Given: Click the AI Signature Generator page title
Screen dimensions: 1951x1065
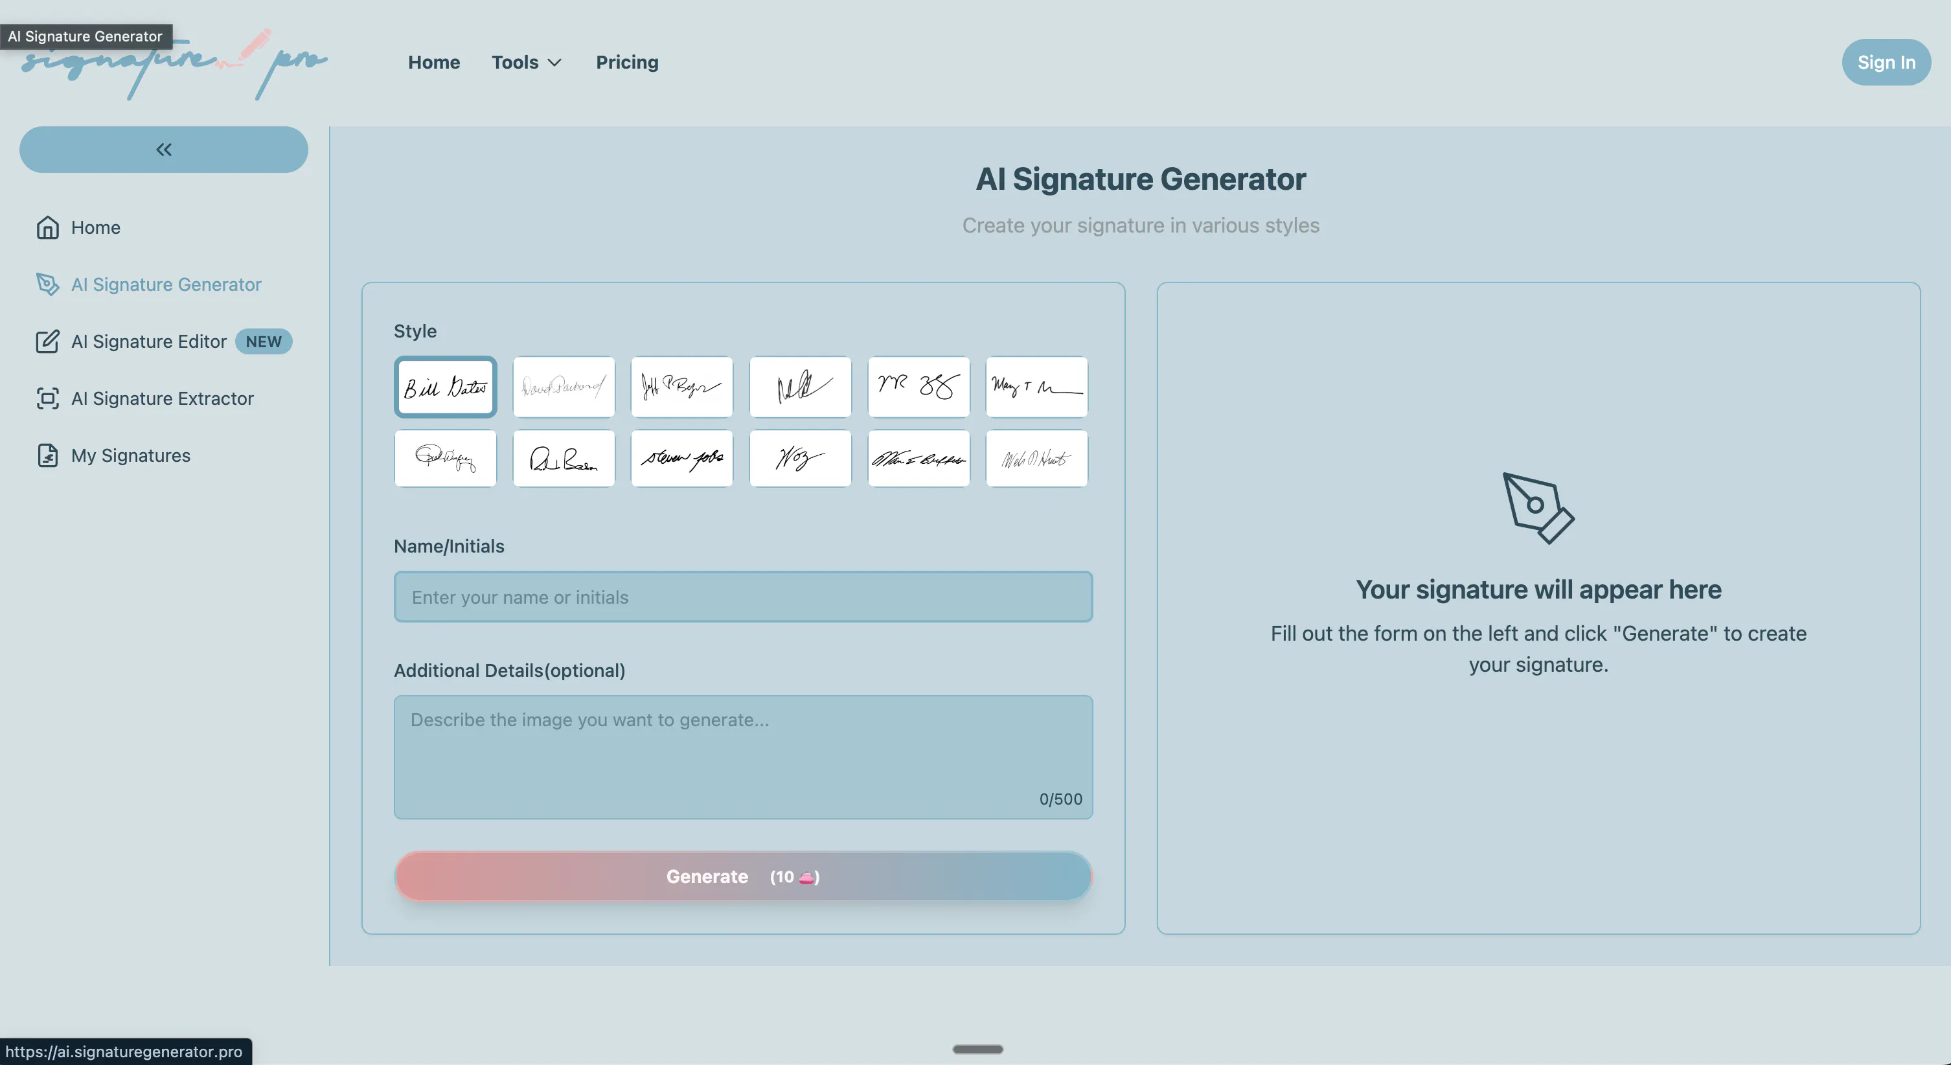Looking at the screenshot, I should tap(1141, 179).
